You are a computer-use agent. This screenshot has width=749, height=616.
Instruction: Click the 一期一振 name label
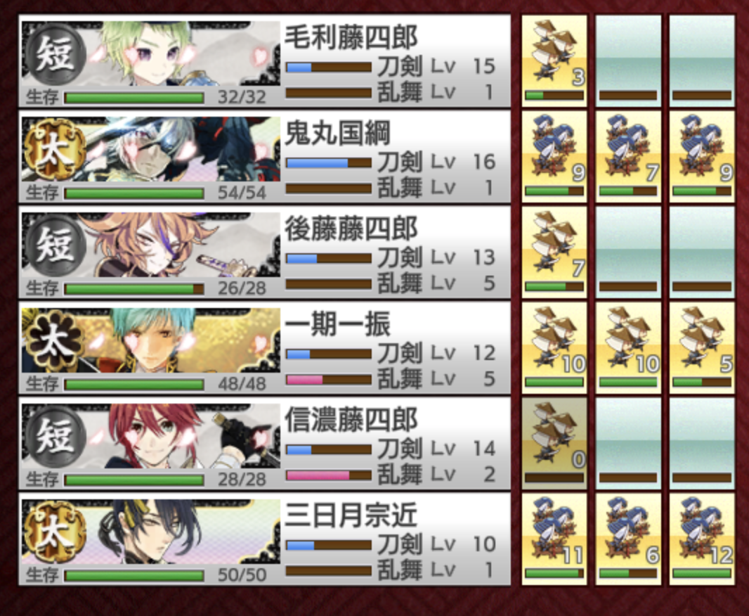pyautogui.click(x=337, y=323)
